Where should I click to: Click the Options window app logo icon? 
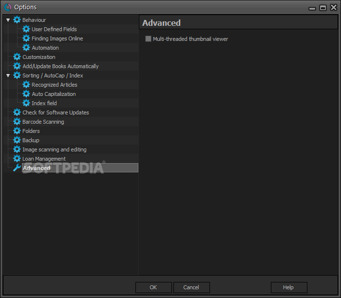(8, 7)
